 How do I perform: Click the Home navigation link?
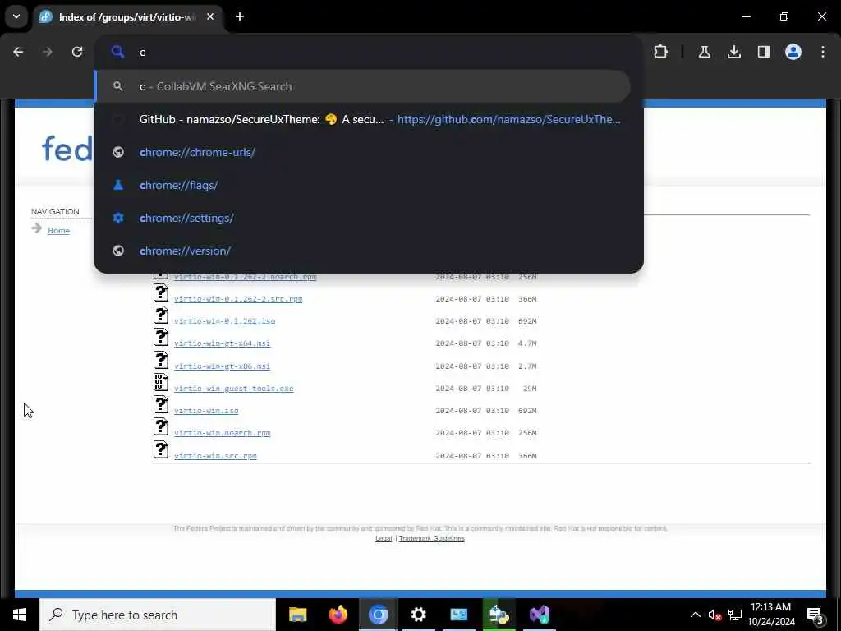(58, 231)
